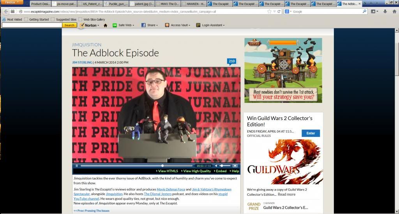Open the video player Help link
The width and height of the screenshot is (399, 214).
click(x=234, y=171)
